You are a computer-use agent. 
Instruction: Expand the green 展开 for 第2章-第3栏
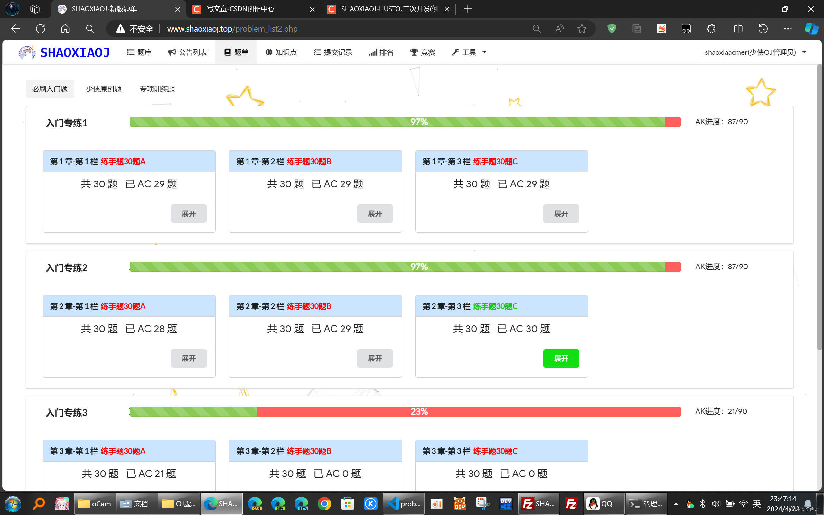[x=560, y=358]
